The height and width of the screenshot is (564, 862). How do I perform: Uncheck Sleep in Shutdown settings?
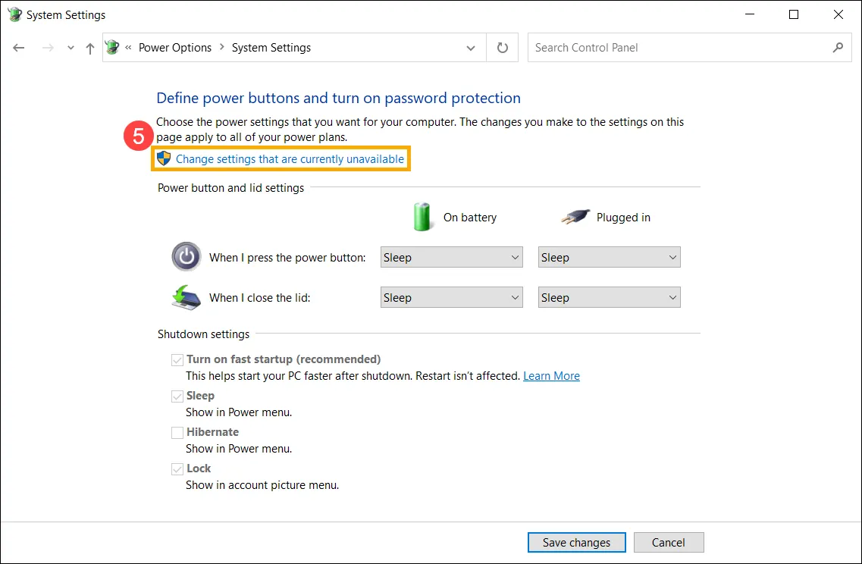point(177,396)
